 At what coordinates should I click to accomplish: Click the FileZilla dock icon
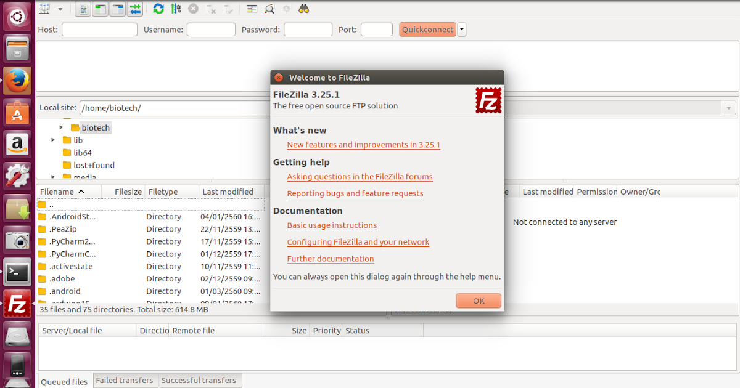coord(17,304)
